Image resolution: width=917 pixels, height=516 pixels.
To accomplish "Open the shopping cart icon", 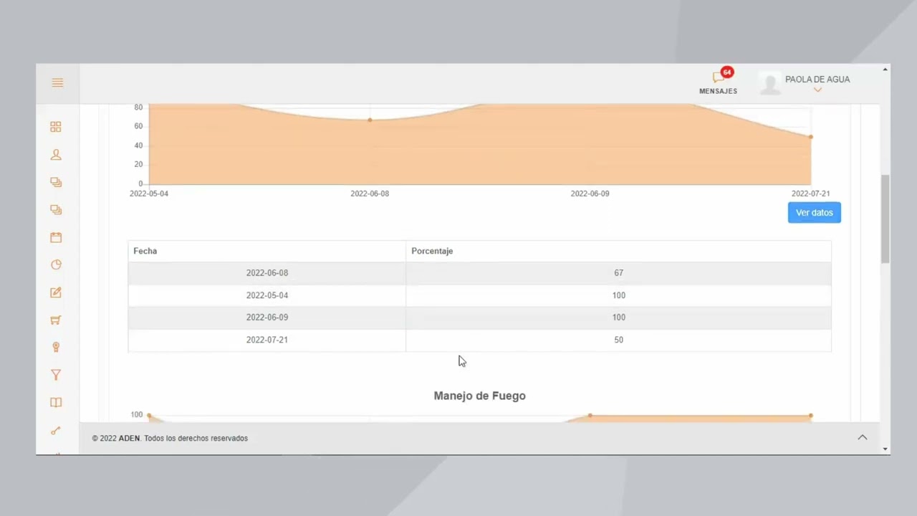I will [56, 320].
